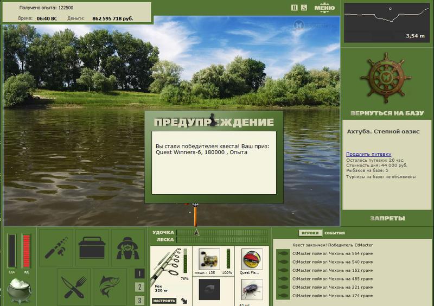Click 'Квест закончен! Победитель CtMacter' event
Image resolution: width=434 pixels, height=306 pixels.
coord(333,245)
